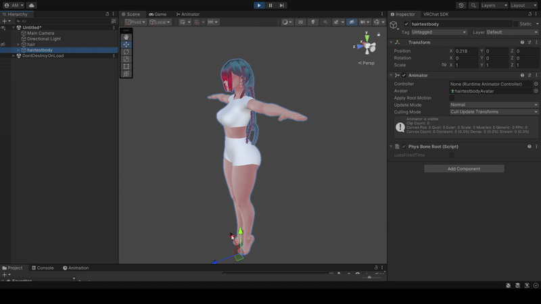Click the cloud services icon

coord(31,5)
